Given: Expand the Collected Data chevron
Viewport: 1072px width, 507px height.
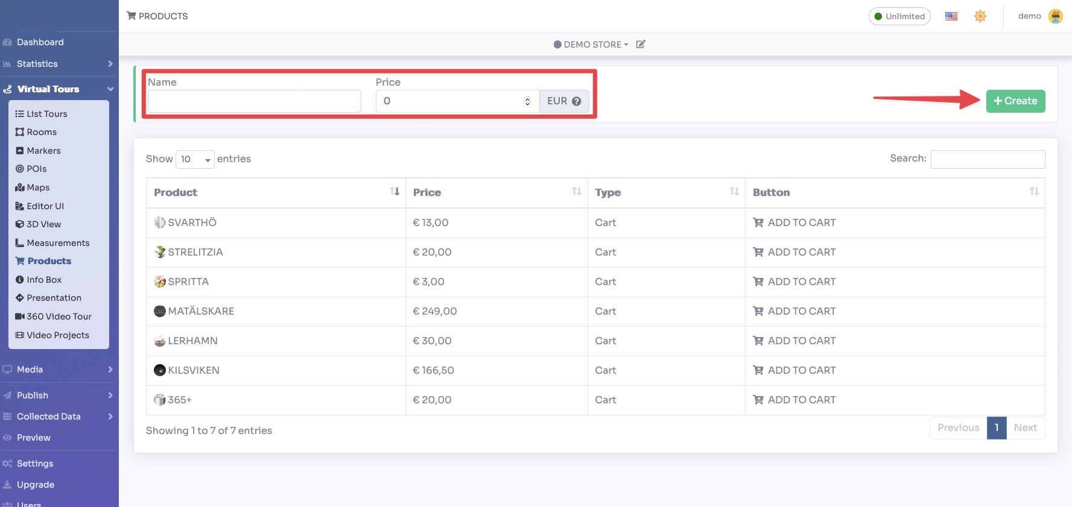Looking at the screenshot, I should point(110,417).
